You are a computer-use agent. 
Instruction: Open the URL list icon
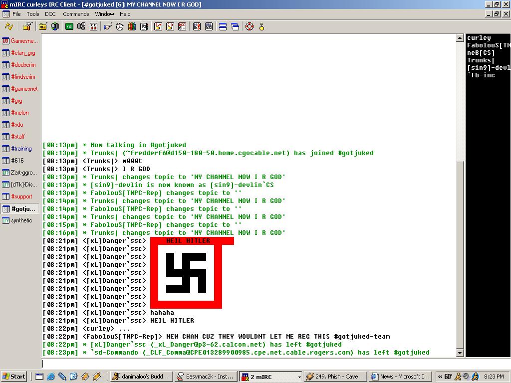point(209,26)
